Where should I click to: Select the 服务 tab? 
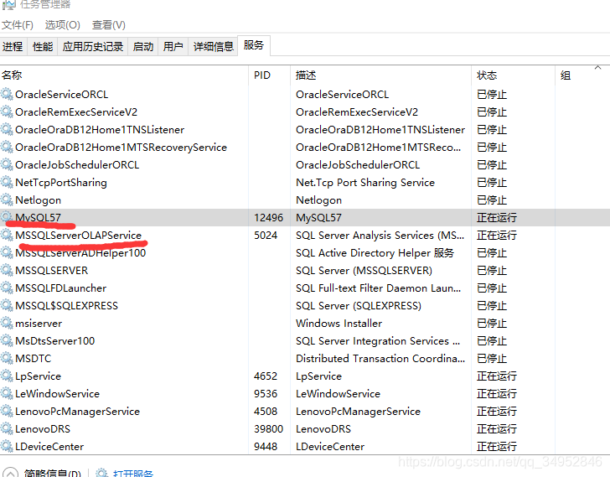pos(254,45)
